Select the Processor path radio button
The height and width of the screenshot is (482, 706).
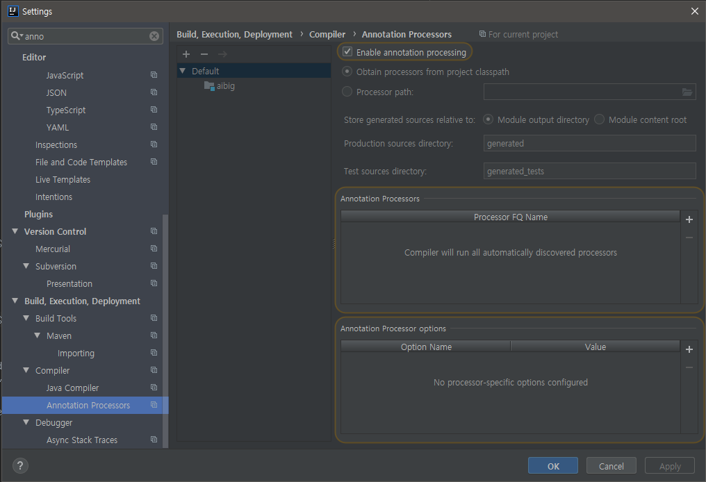click(x=347, y=91)
